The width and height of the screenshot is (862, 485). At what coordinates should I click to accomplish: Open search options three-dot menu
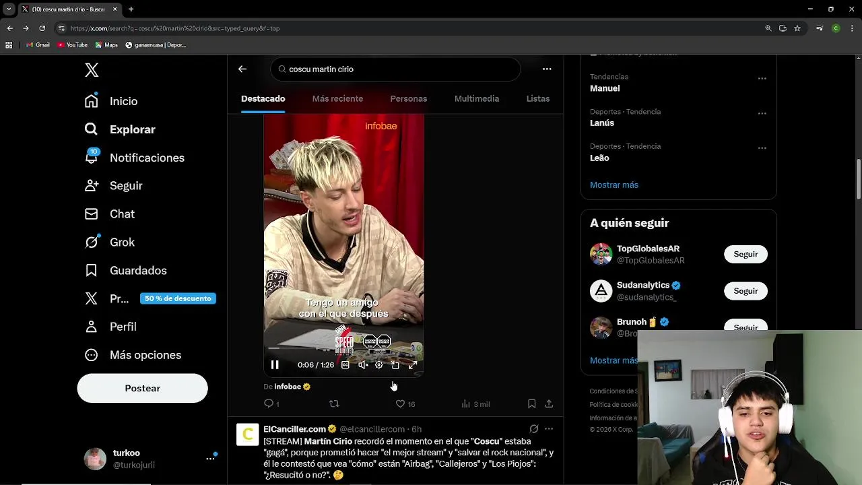click(547, 69)
